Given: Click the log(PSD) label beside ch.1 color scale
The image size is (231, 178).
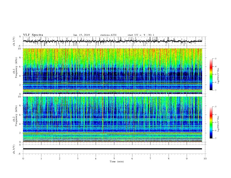Looking at the screenshot, I should point(218,76).
